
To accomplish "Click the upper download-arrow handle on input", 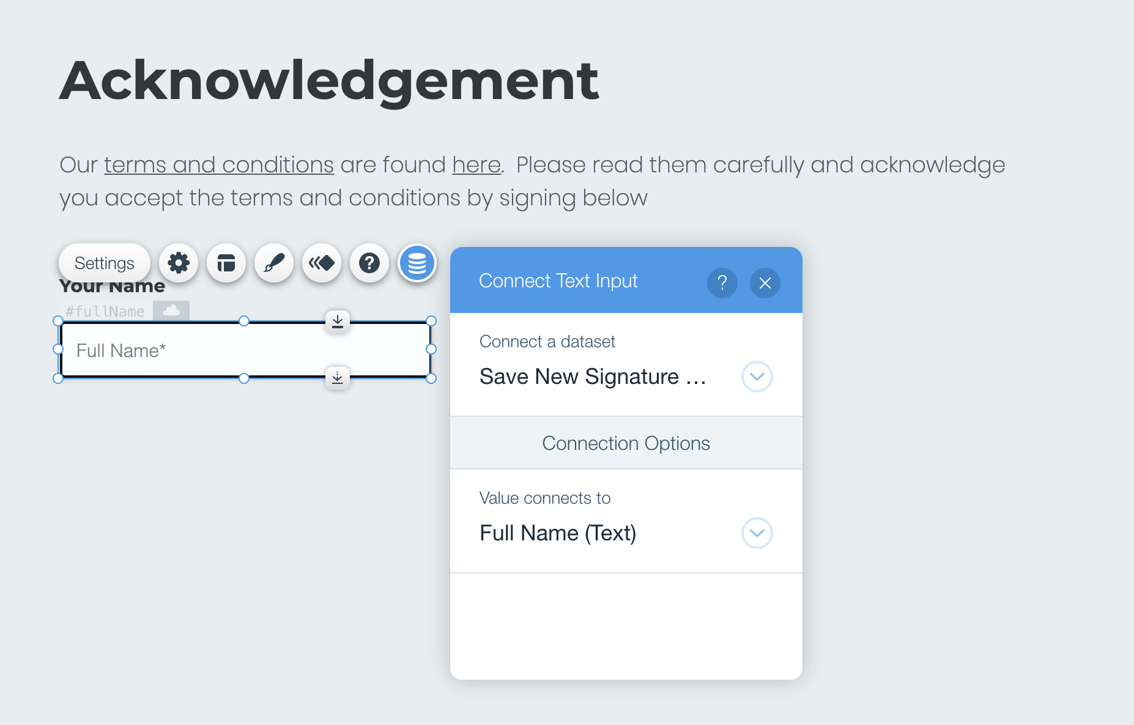I will click(338, 321).
